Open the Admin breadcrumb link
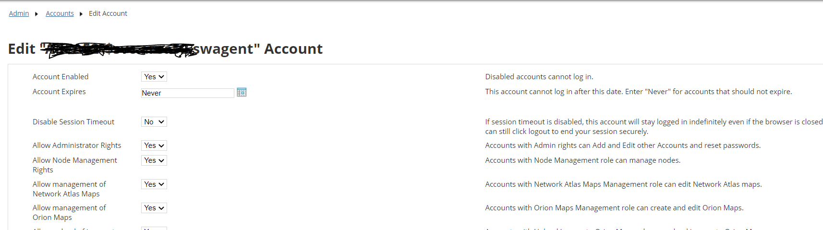 [19, 13]
